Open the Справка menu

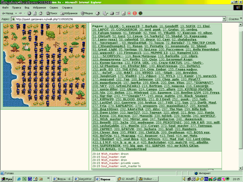click(x=67, y=7)
